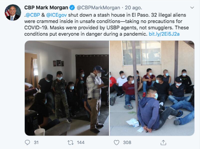200x149 pixels.
Task: Click the 144 retweets count
Action: pos(80,143)
